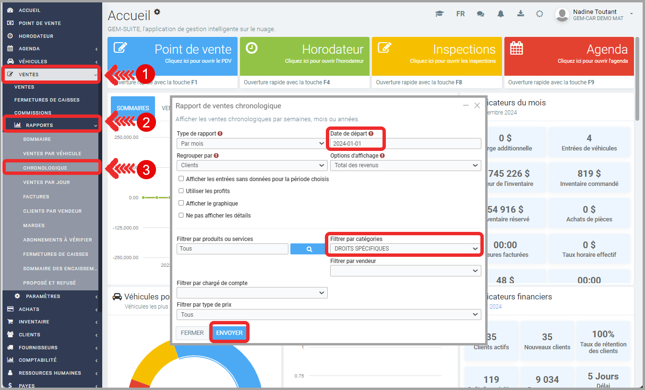
Task: Click the Date de départ input field
Action: tap(405, 143)
